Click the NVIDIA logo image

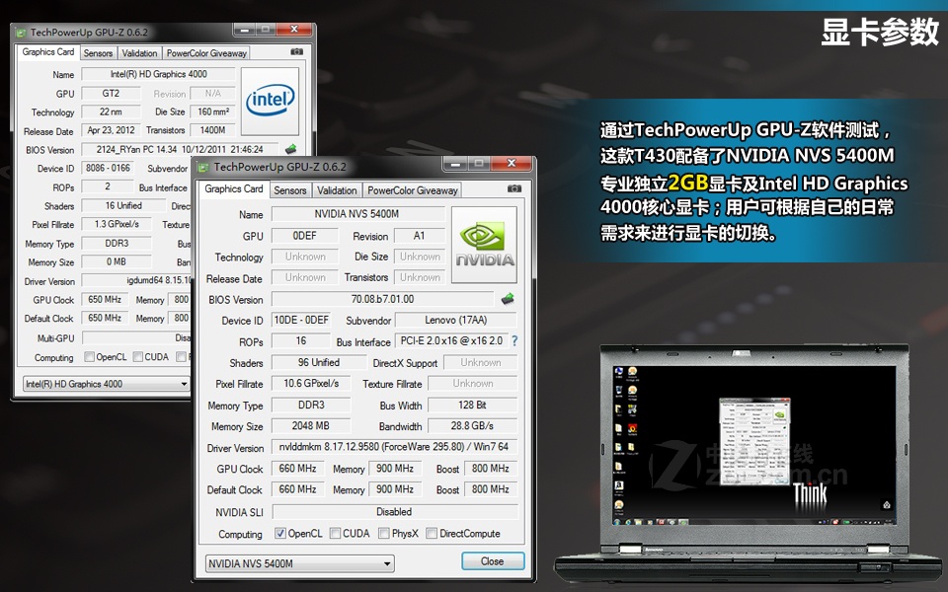pos(484,245)
